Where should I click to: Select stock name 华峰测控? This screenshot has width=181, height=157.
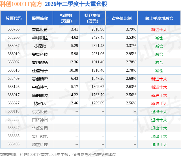(40, 38)
